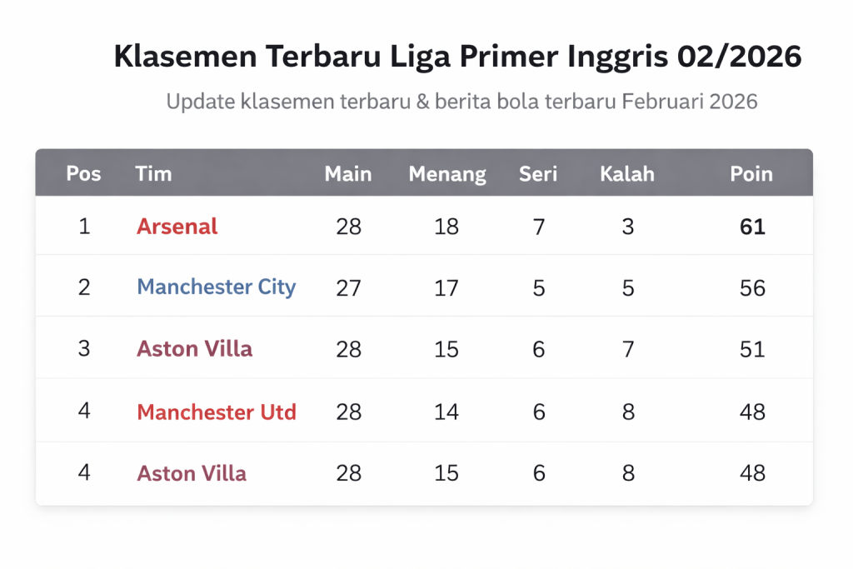The height and width of the screenshot is (569, 853).
Task: Select Arsenal's 18 wins cell
Action: 446,227
